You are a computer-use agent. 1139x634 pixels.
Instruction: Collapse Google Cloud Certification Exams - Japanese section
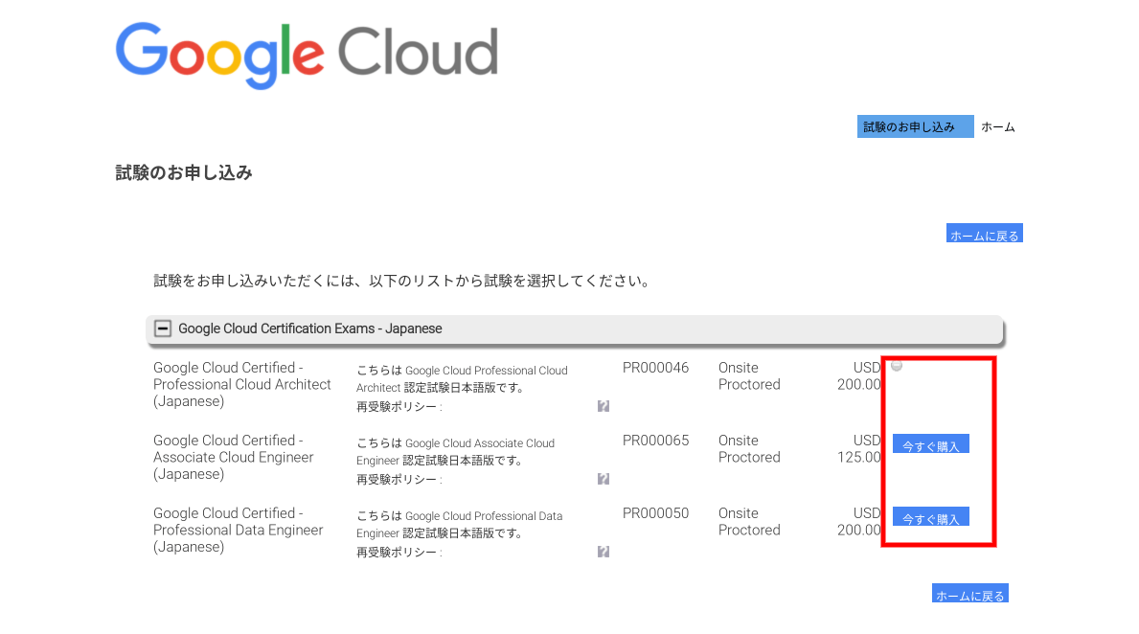pos(163,329)
